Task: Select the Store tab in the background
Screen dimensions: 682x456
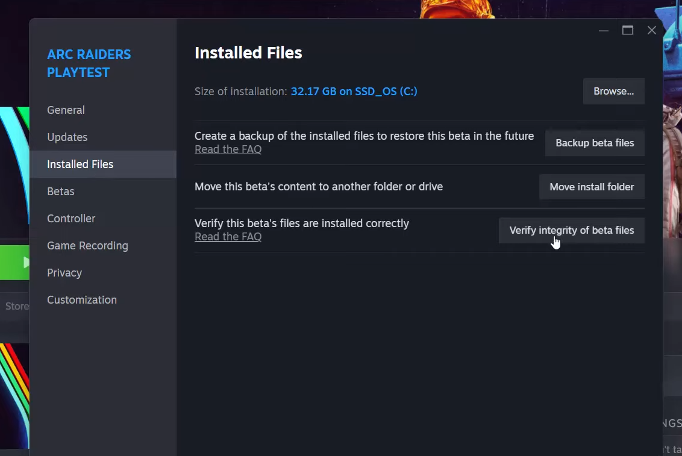Action: pyautogui.click(x=16, y=306)
